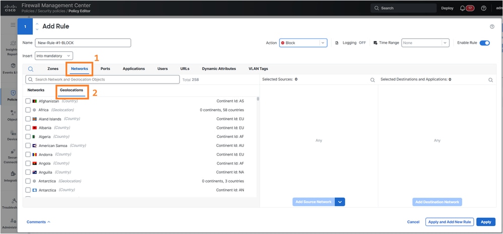Tick the Andorra checkbox
The image size is (503, 234).
click(x=28, y=154)
